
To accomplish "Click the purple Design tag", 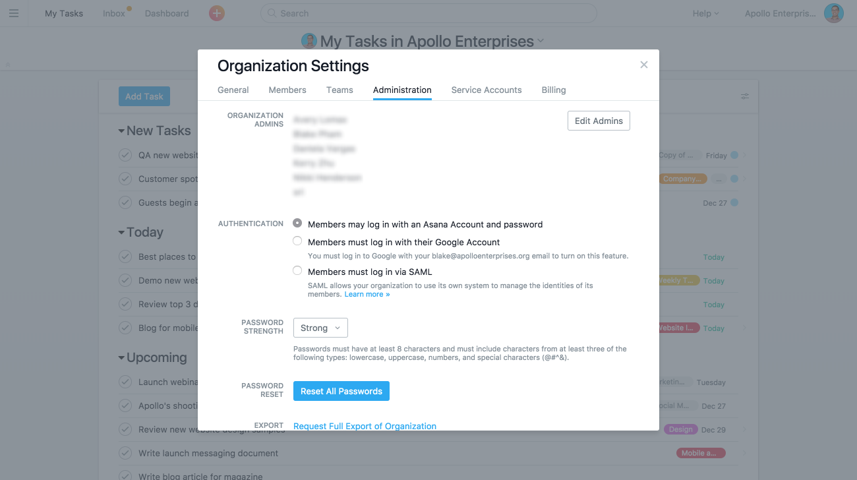I will click(x=680, y=429).
